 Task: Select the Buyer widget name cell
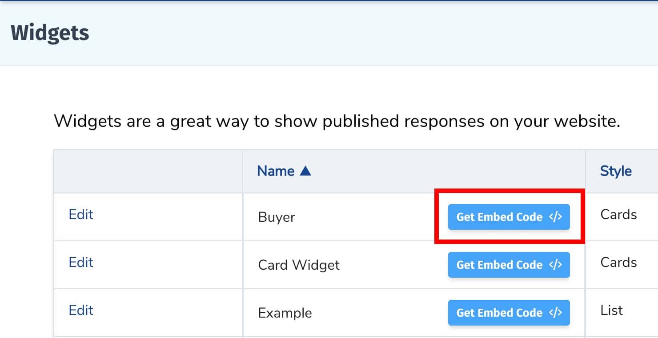276,217
